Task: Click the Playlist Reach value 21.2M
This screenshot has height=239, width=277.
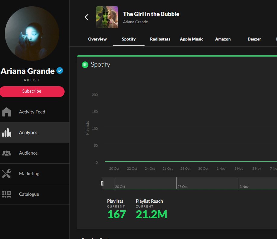Action: pyautogui.click(x=151, y=214)
